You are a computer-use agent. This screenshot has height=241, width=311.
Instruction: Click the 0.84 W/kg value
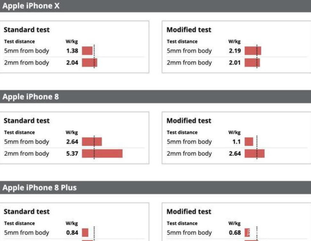tap(72, 233)
